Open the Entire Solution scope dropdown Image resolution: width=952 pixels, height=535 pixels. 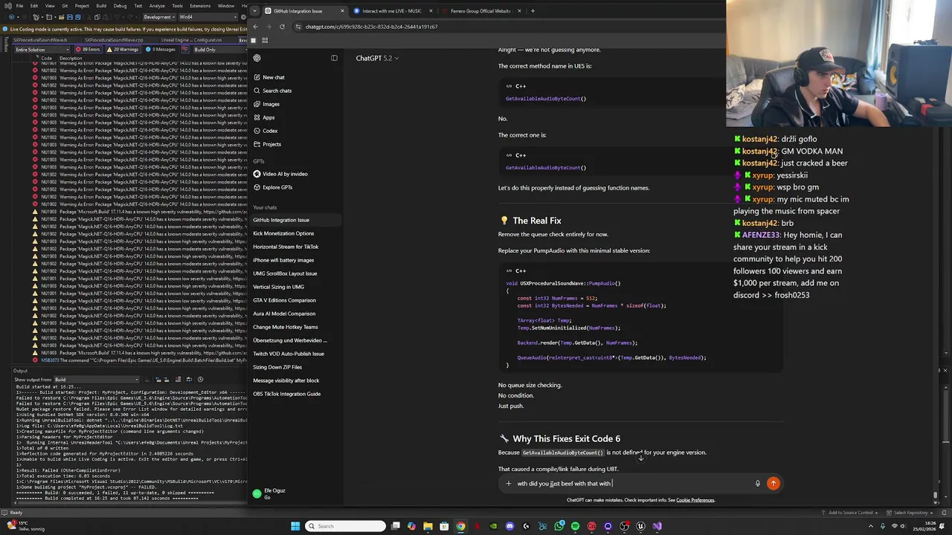point(42,49)
